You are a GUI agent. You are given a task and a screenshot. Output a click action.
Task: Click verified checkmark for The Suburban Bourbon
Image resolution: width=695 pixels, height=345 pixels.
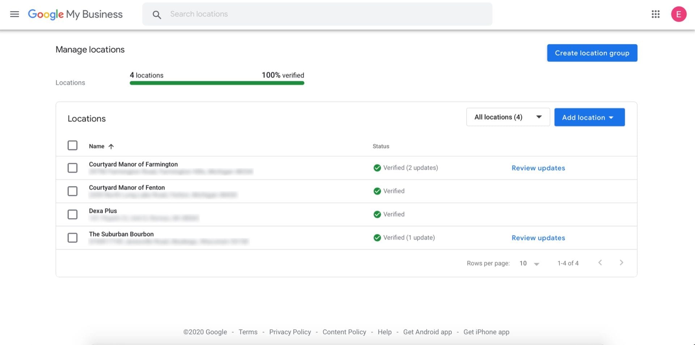click(377, 237)
